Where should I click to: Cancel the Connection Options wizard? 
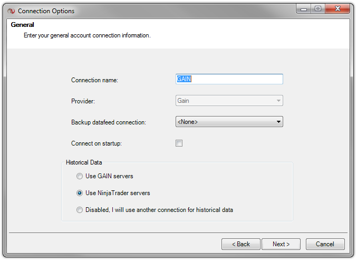click(x=325, y=244)
